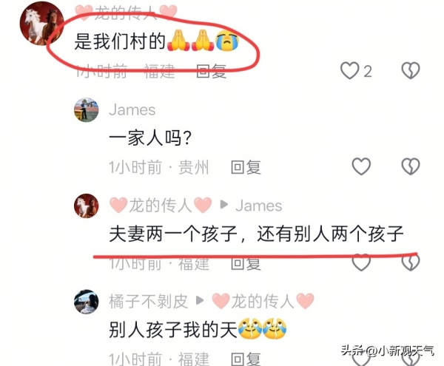Reply to 橘子不剥皮's comment
The height and width of the screenshot is (366, 444).
pos(246,359)
